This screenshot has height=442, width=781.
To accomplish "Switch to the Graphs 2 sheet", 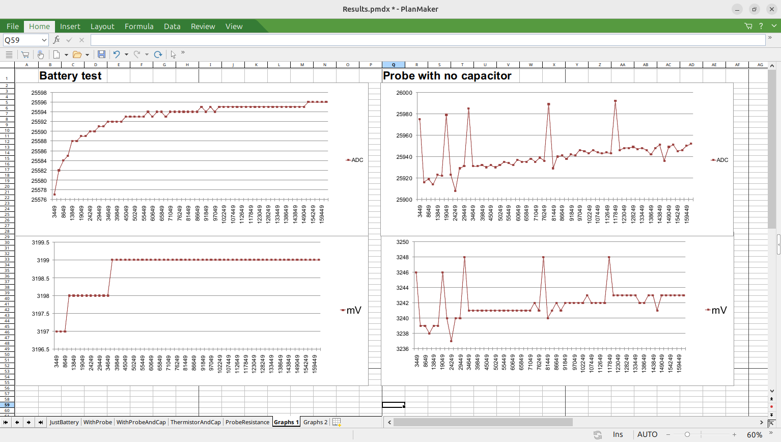I will pyautogui.click(x=315, y=422).
